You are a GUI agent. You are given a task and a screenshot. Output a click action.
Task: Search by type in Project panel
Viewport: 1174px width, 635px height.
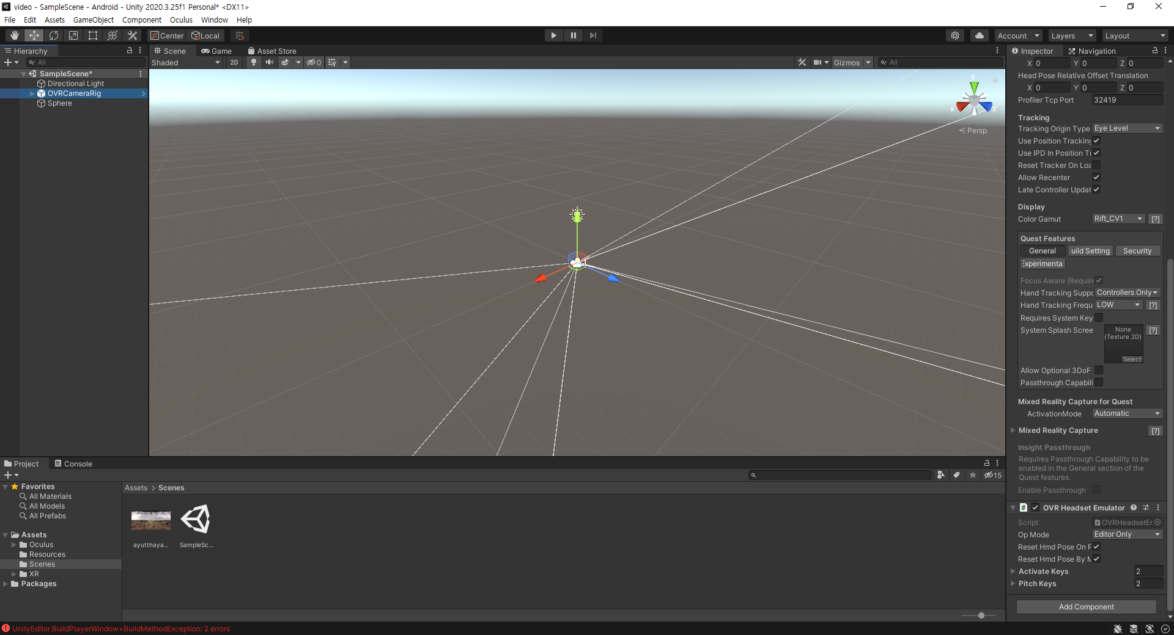tap(940, 475)
